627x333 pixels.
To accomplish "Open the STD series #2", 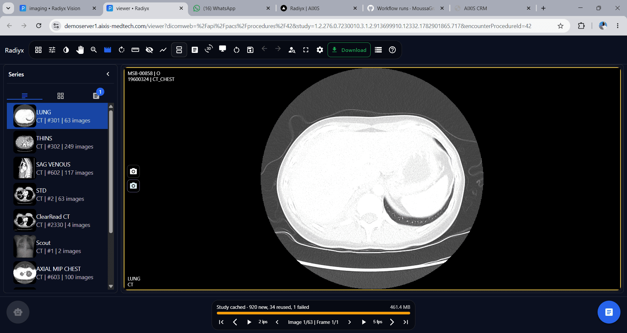I will click(x=57, y=194).
